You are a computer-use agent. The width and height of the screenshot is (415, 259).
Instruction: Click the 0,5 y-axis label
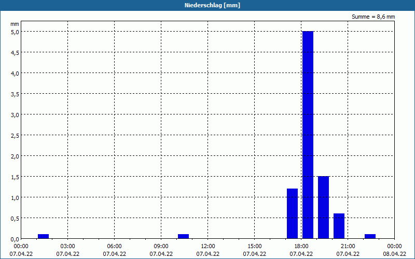click(x=15, y=219)
